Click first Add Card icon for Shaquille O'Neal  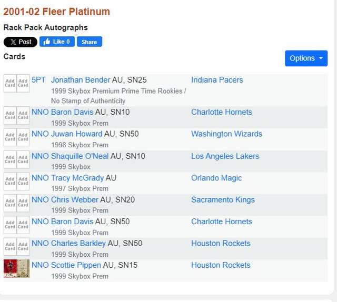(10, 159)
